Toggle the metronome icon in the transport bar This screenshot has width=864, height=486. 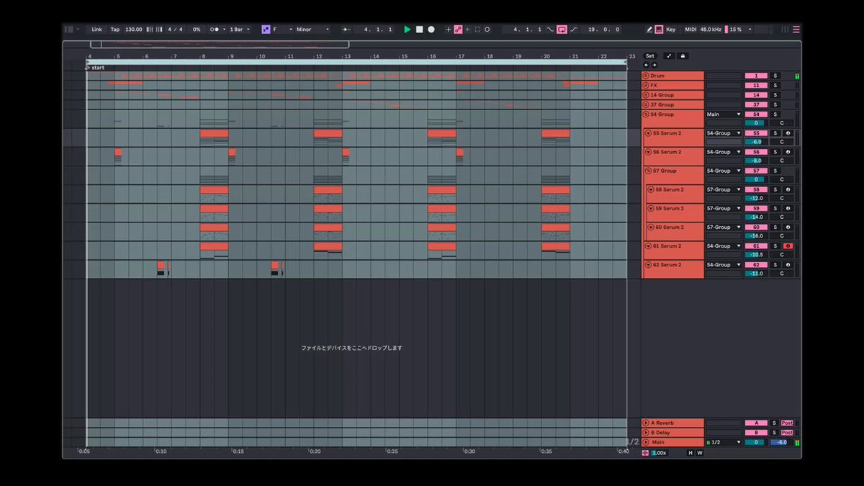click(216, 30)
